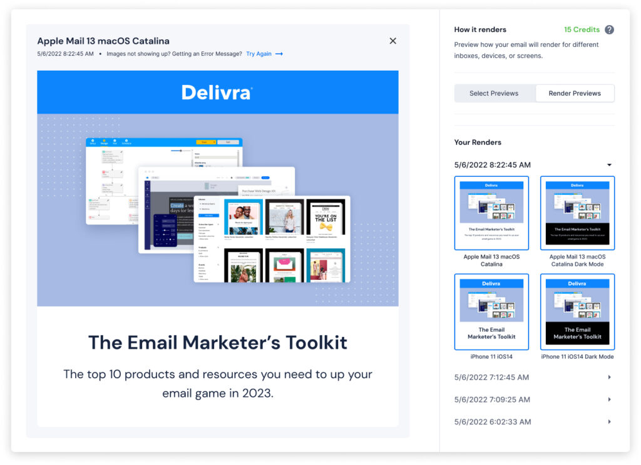Viewport: 641px width, 465px height.
Task: Open the Catalina Dark Mode render thumbnail
Action: [x=577, y=212]
